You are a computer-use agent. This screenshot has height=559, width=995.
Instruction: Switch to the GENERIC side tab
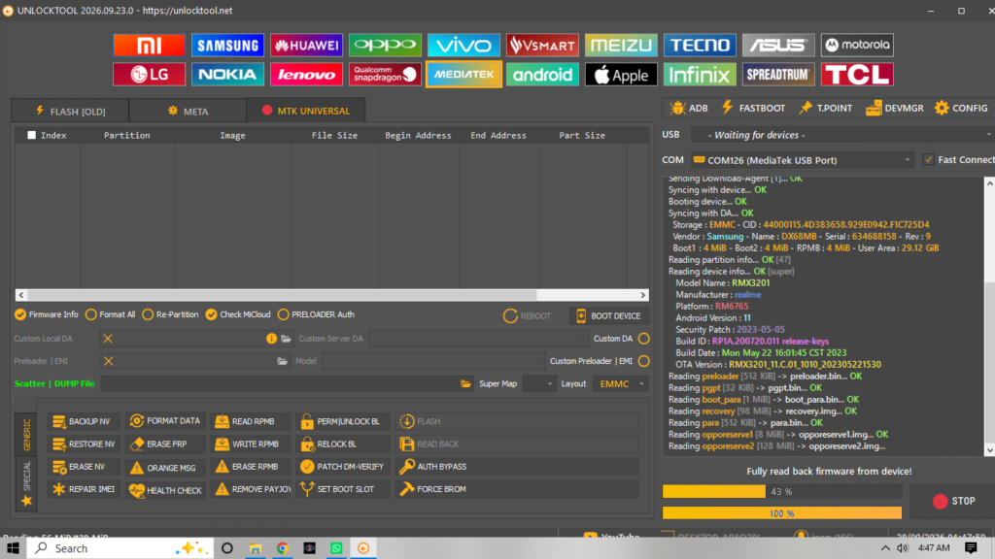pyautogui.click(x=26, y=435)
